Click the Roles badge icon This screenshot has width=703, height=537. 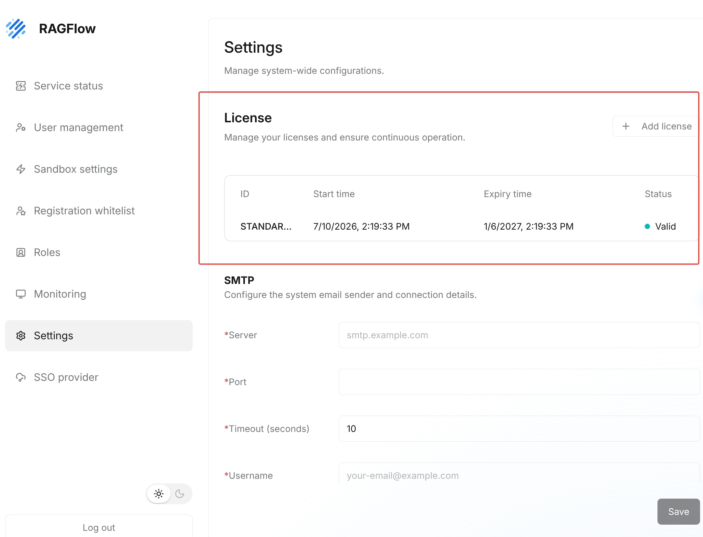click(21, 252)
